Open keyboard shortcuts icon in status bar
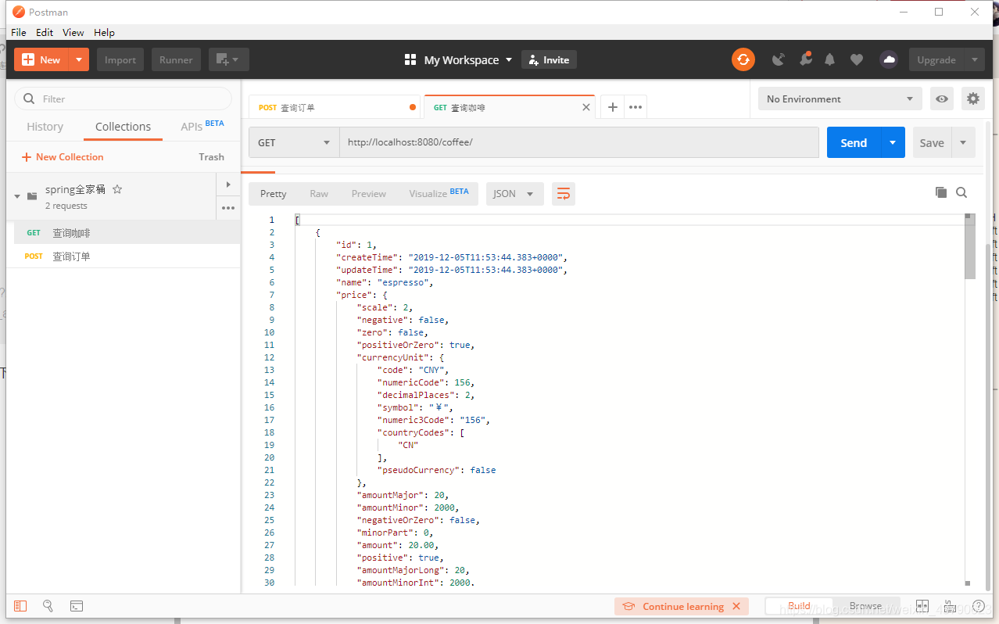 pyautogui.click(x=950, y=606)
